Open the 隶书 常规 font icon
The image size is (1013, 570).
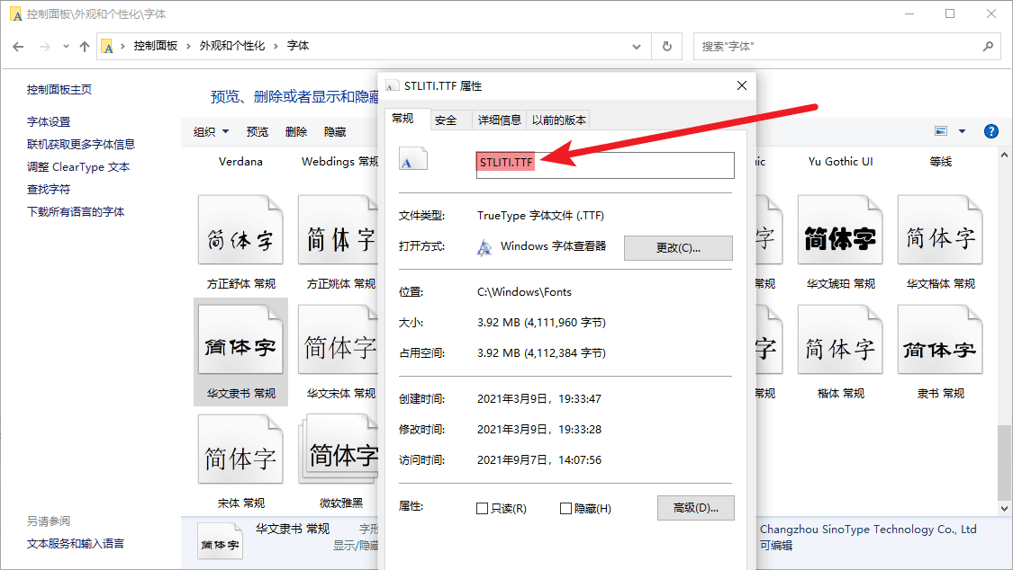(939, 349)
